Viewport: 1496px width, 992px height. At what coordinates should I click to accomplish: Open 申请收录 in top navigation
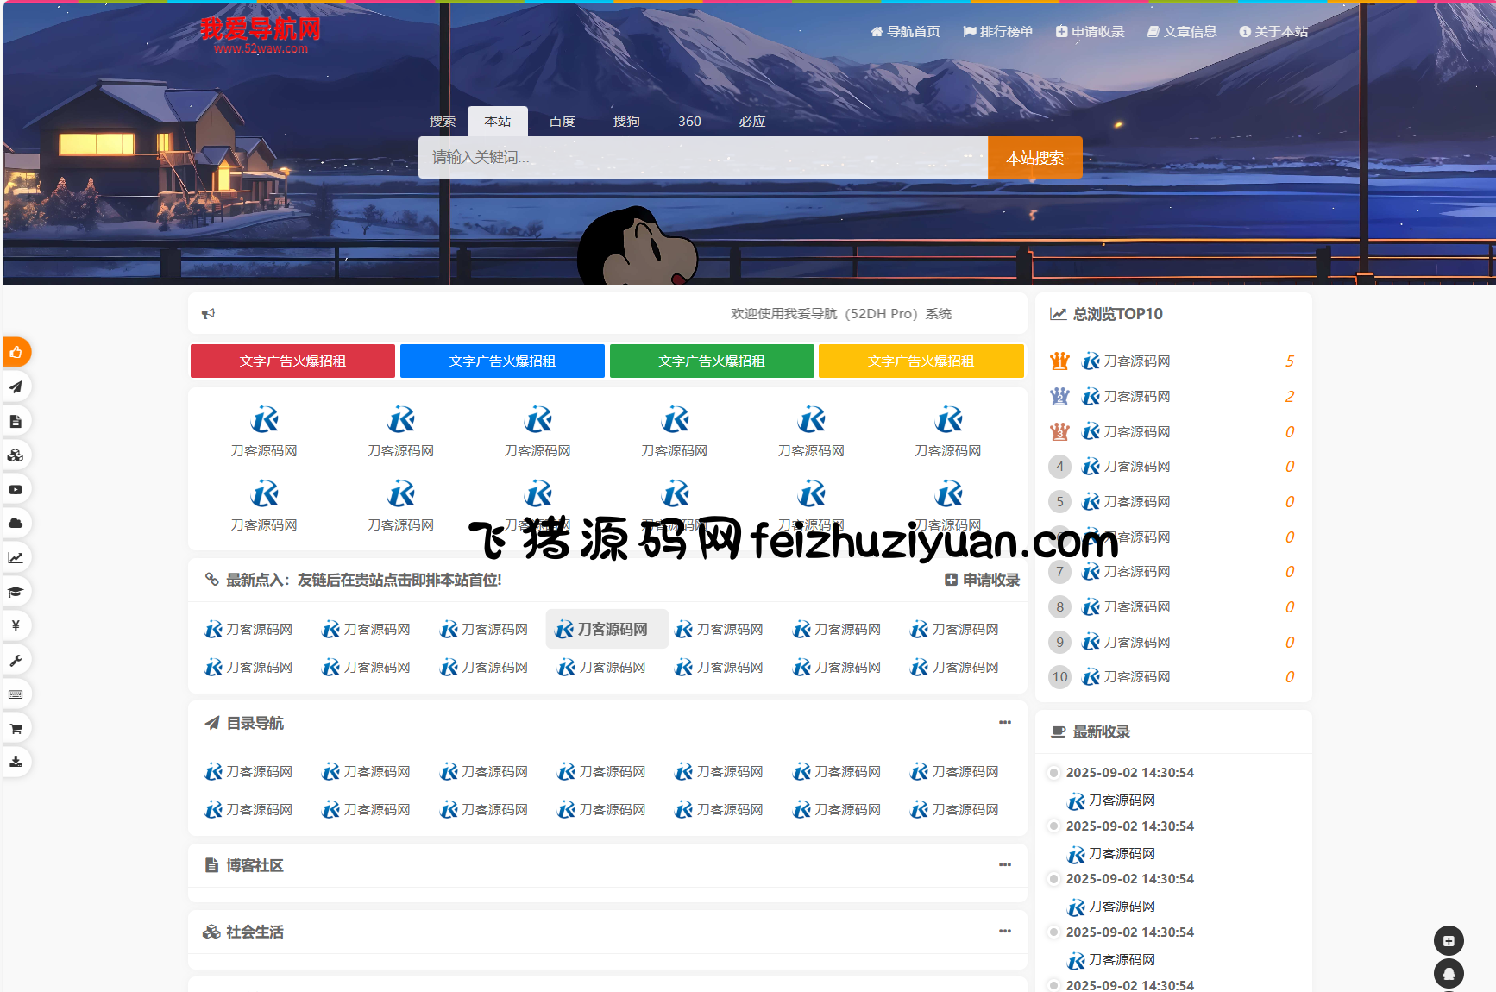(1091, 32)
